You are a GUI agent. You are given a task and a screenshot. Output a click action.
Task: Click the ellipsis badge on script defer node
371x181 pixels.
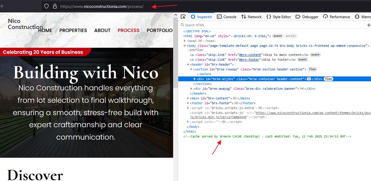[x=224, y=122]
